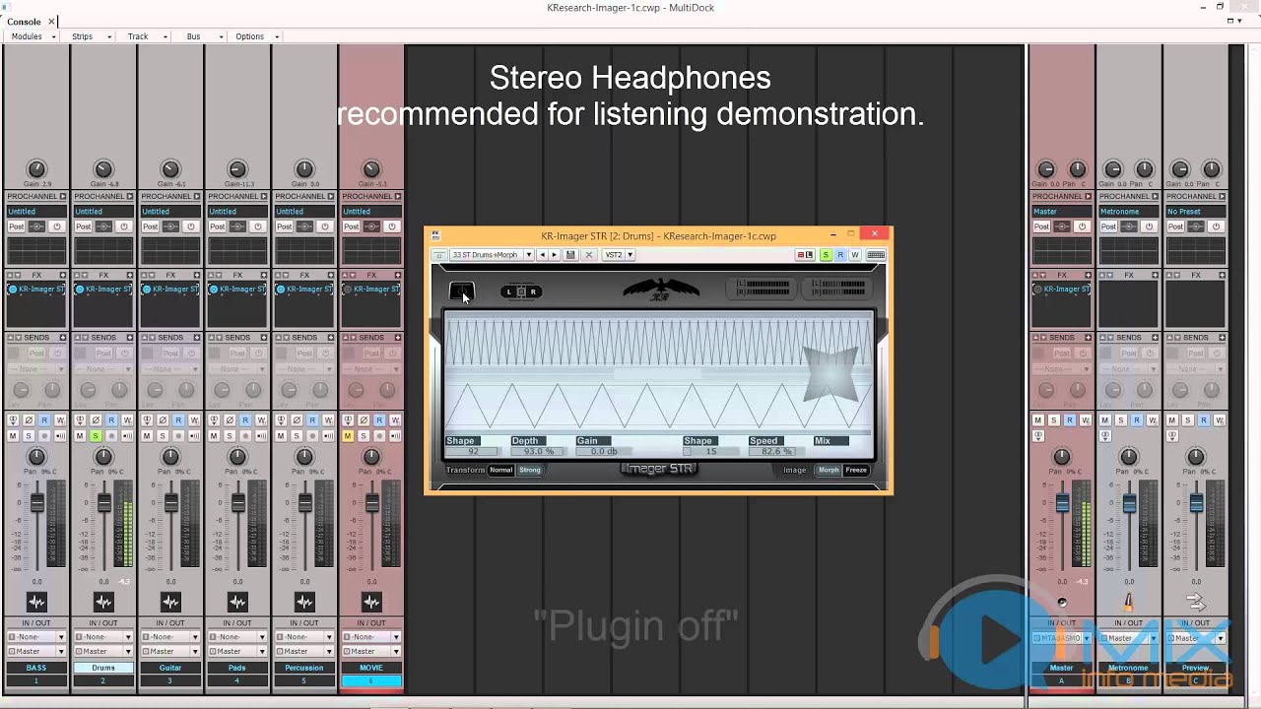Open Percussion output Master dropdown
This screenshot has width=1261, height=709.
[304, 651]
